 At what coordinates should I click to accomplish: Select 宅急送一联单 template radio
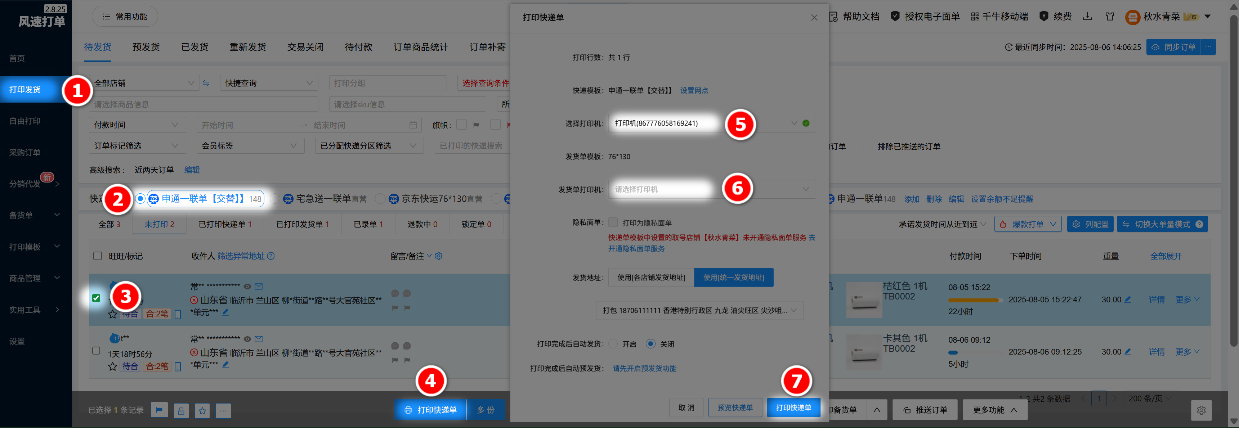tap(275, 199)
